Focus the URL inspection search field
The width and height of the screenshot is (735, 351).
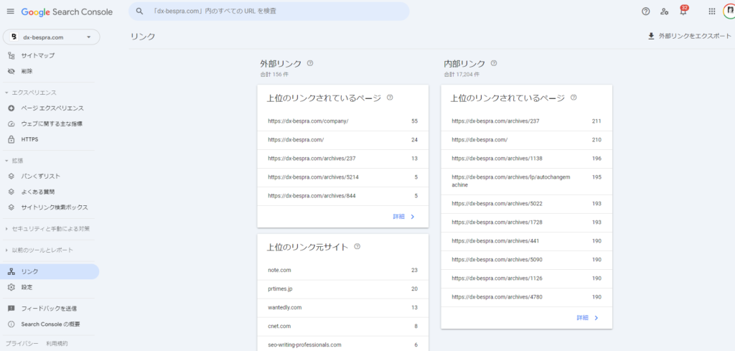point(269,11)
